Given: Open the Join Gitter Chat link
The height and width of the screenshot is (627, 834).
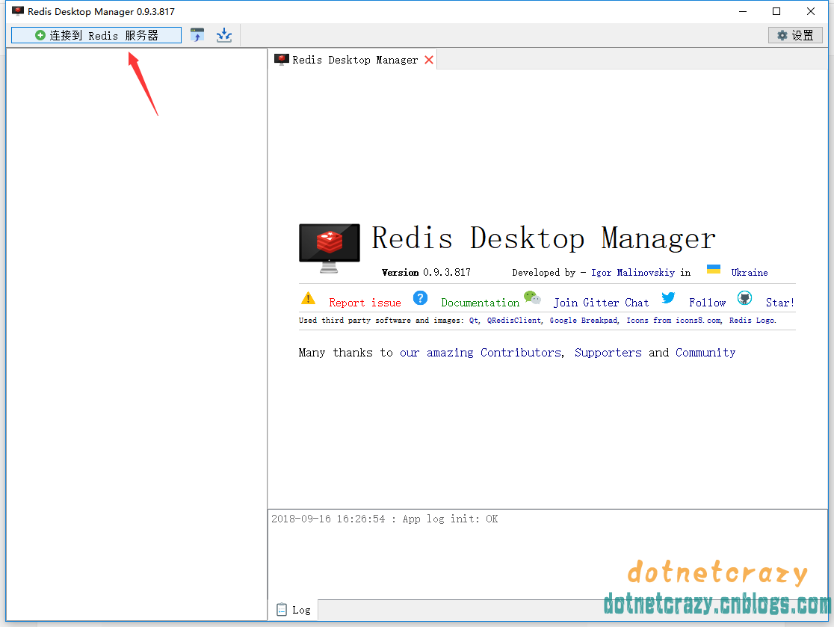Looking at the screenshot, I should pos(601,303).
